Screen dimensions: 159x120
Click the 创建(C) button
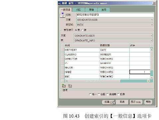[108, 102]
